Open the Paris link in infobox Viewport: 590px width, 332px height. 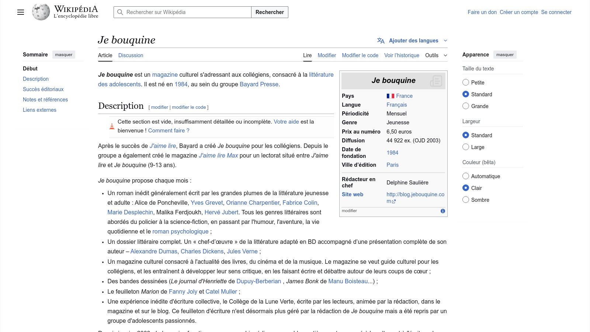(x=392, y=165)
